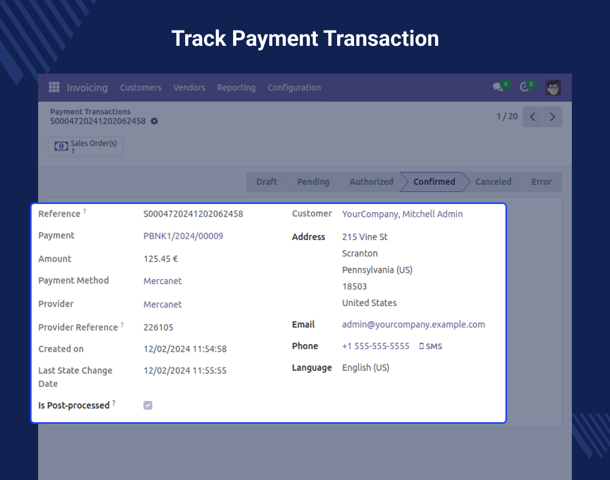Click the created on date 12/02/2024 11:54:58

coord(185,349)
